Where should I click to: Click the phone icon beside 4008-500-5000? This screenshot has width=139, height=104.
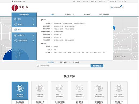pos(13,1)
